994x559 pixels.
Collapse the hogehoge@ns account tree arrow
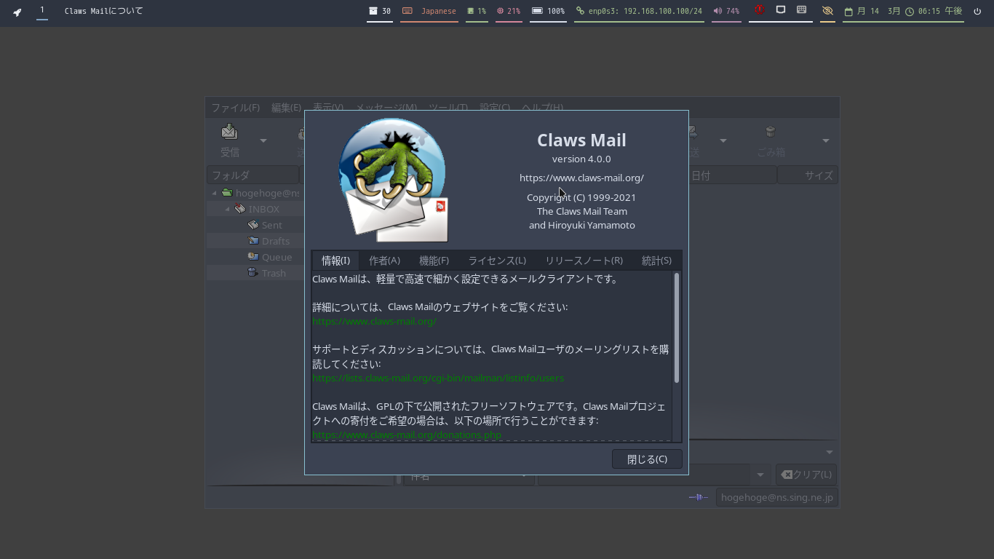(214, 193)
